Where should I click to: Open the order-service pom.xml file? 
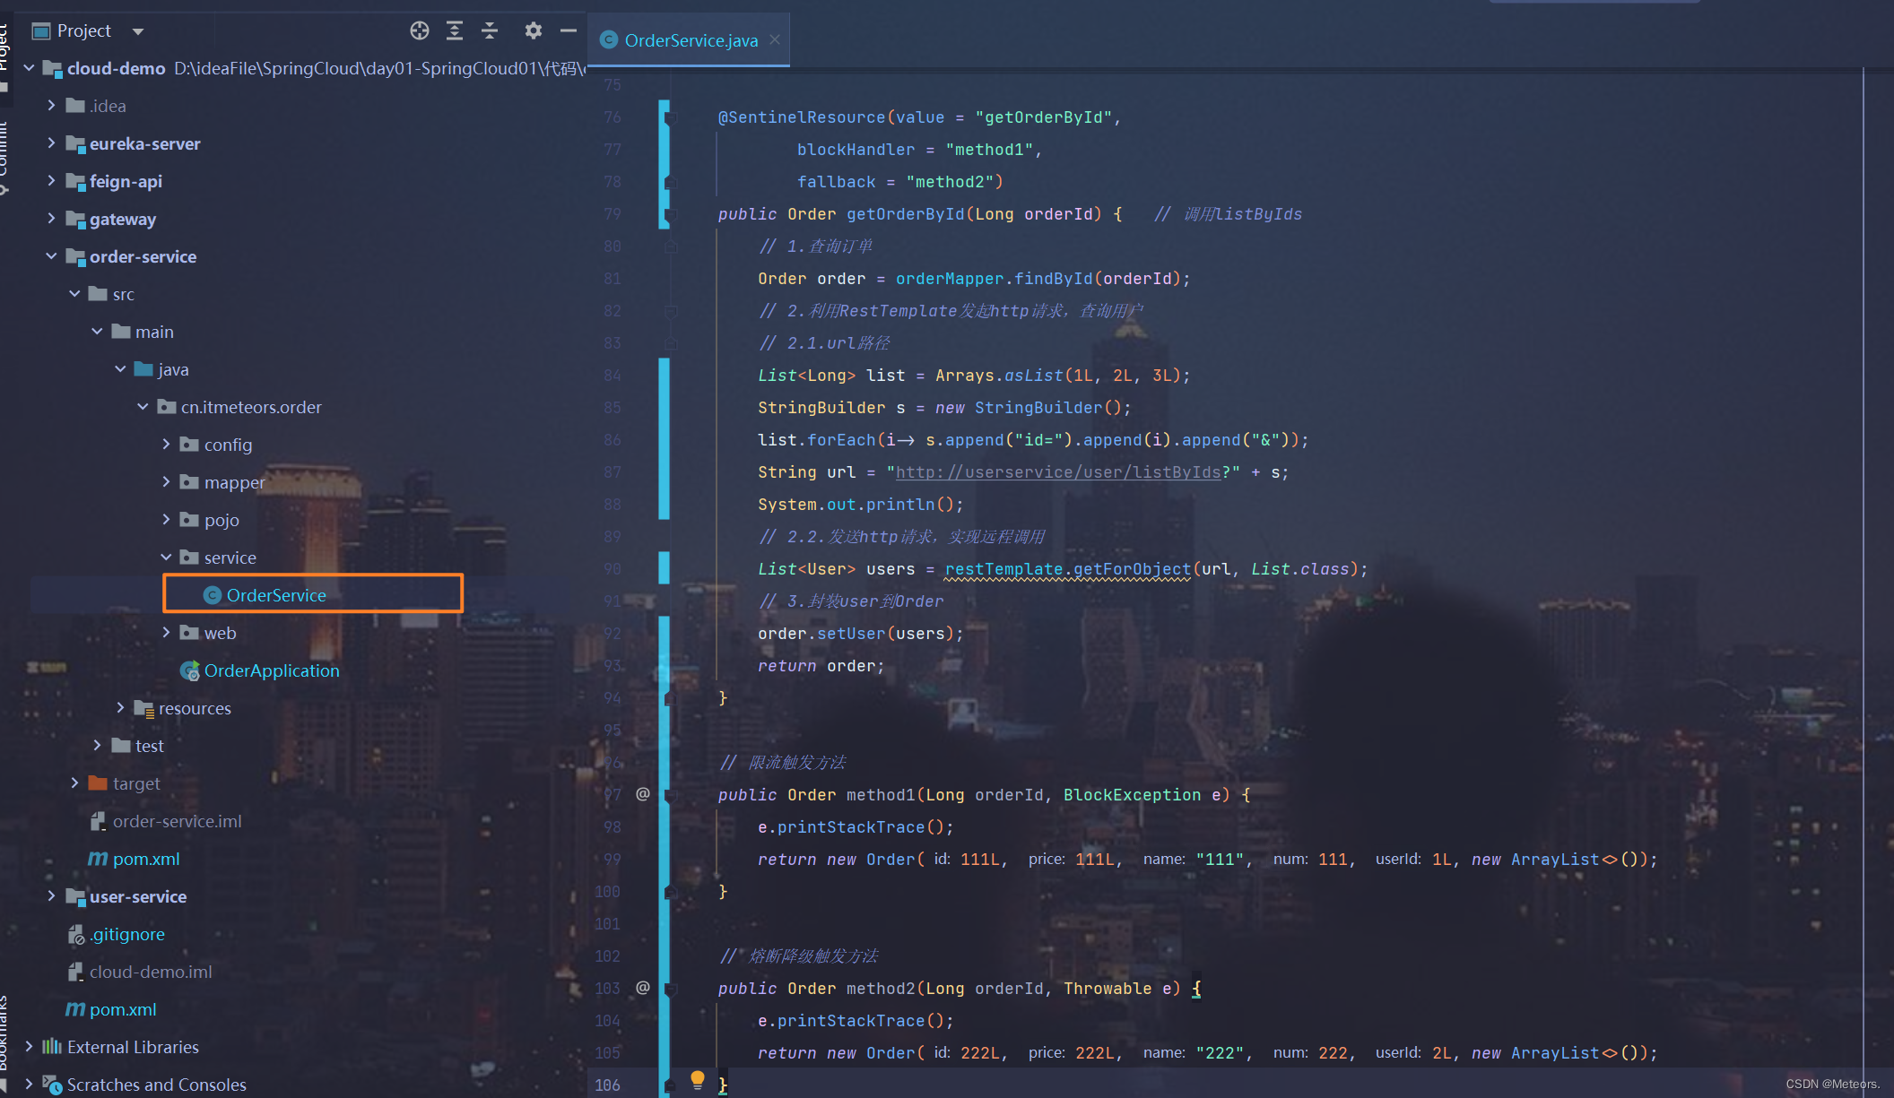pos(145,859)
